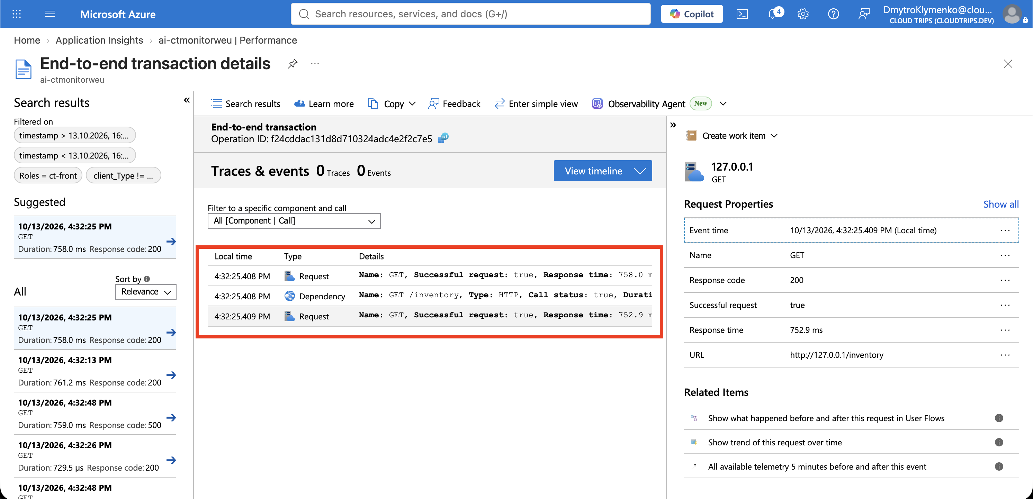
Task: Open the ellipsis menu beside the page title
Action: point(315,63)
